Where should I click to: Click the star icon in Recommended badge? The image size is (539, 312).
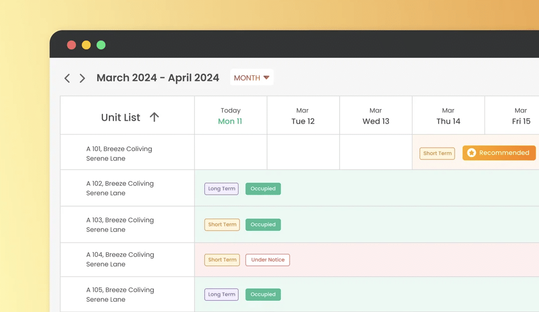tap(471, 153)
